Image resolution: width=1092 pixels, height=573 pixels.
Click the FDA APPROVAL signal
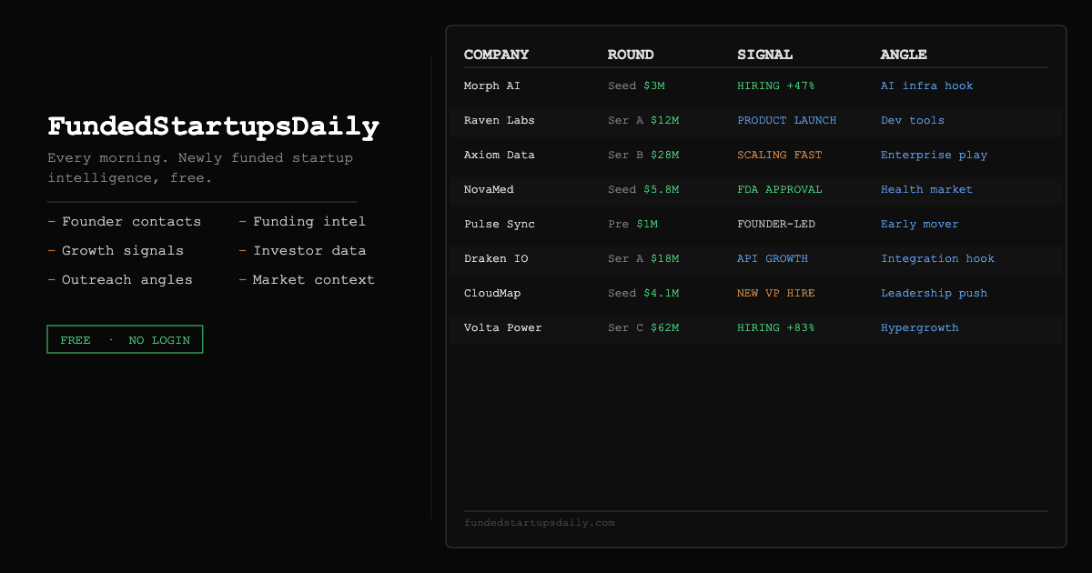click(x=780, y=189)
